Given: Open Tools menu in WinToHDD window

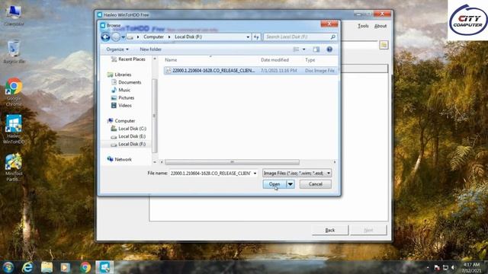Looking at the screenshot, I should click(x=363, y=26).
